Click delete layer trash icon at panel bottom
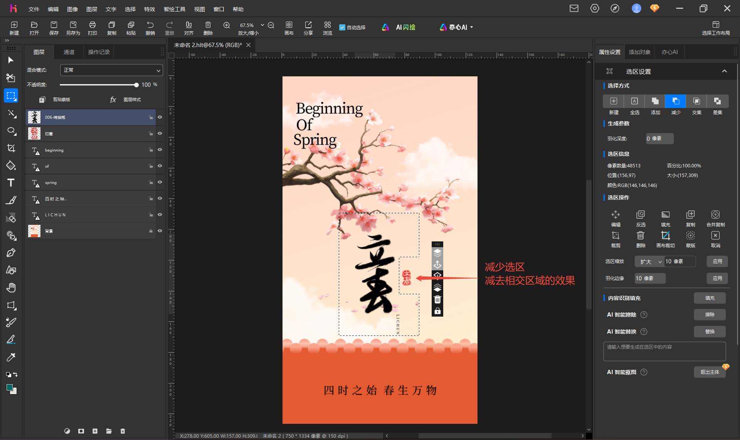740x440 pixels. (x=123, y=431)
